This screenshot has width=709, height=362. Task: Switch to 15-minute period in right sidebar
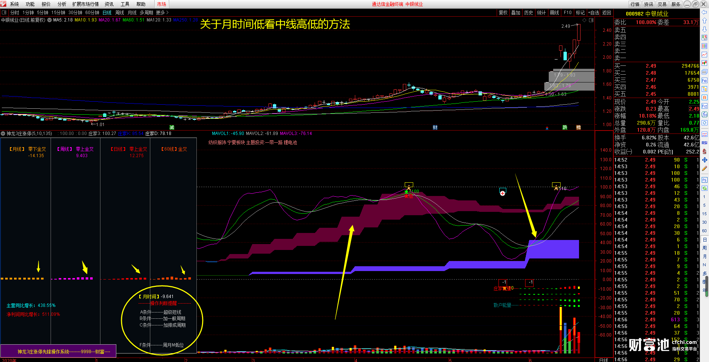pos(704,213)
